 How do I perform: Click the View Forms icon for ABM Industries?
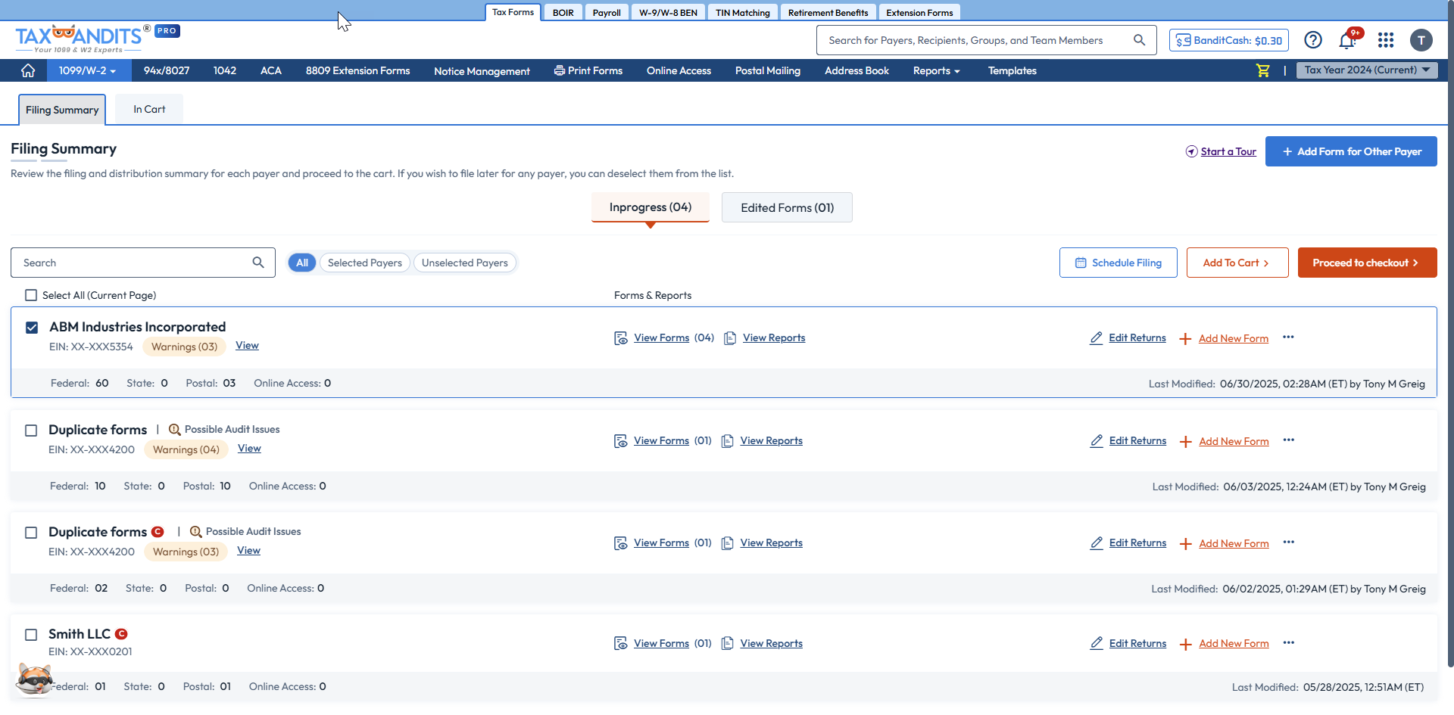tap(621, 338)
